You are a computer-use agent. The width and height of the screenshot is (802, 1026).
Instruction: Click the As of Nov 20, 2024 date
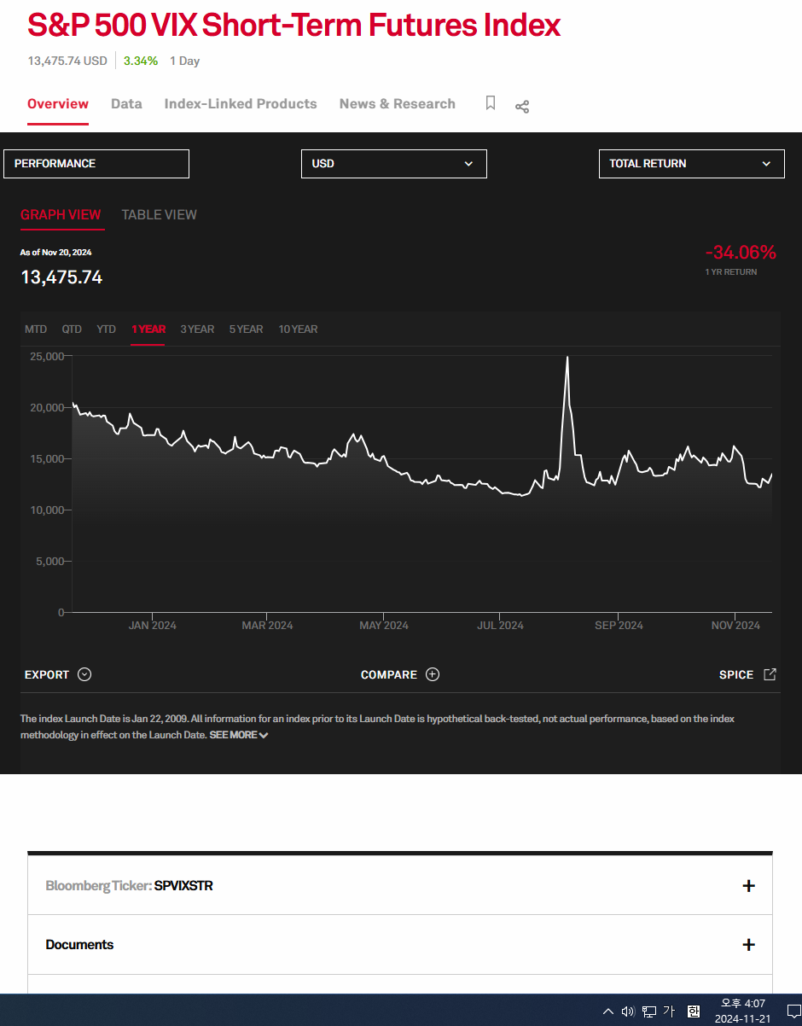[55, 253]
